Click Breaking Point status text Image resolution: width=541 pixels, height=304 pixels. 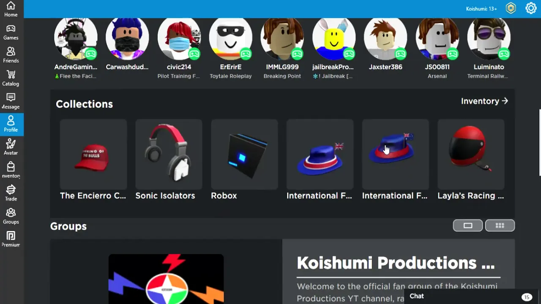(282, 76)
